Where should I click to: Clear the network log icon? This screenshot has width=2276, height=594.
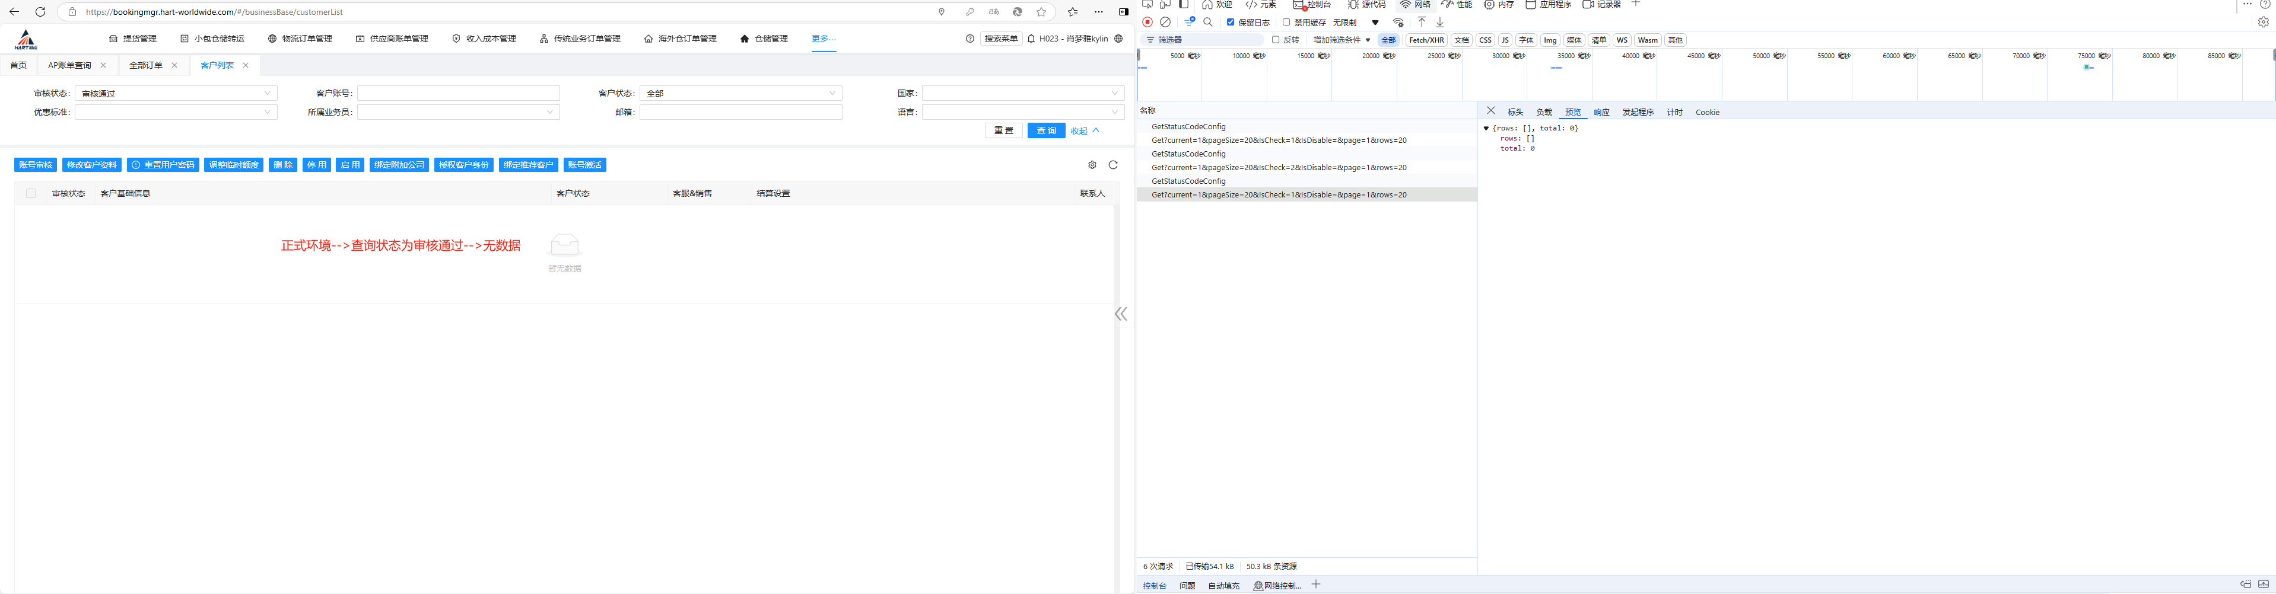tap(1165, 22)
